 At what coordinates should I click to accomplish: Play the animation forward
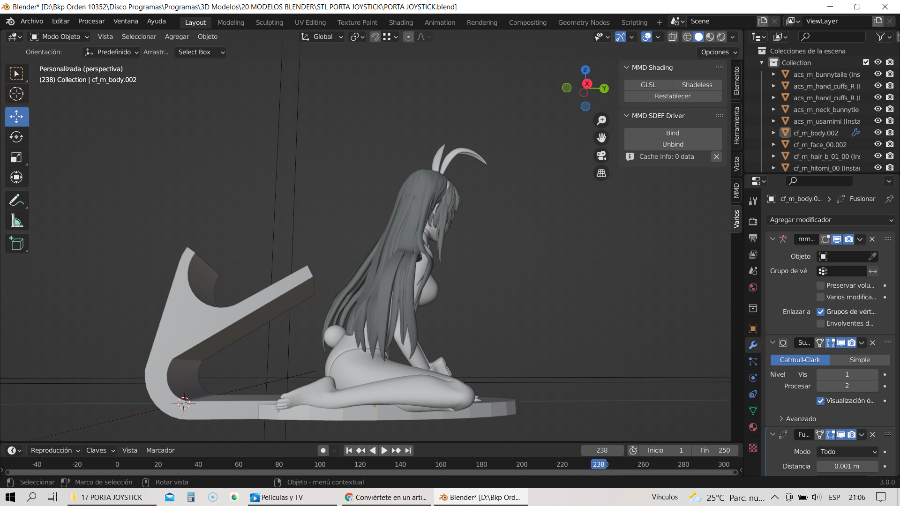[x=384, y=450]
